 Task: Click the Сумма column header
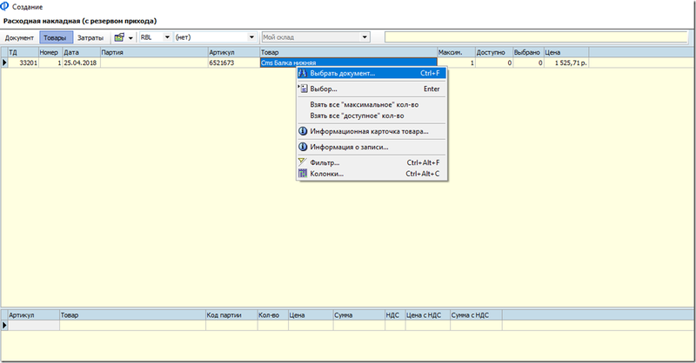359,315
